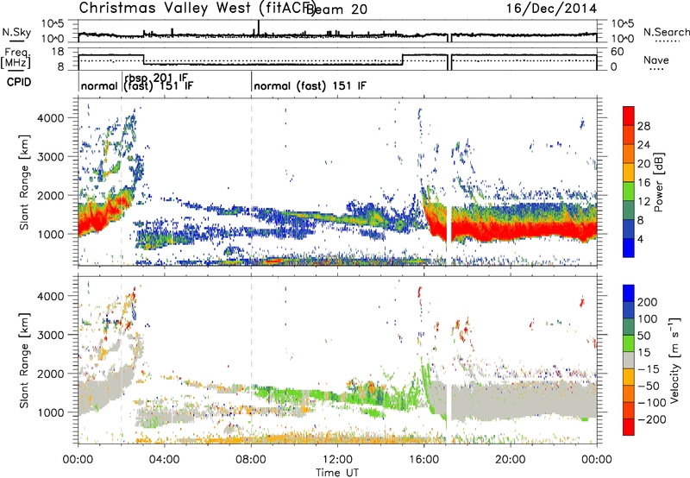Viewport: 690px width, 478px height.
Task: Click the '4000' tick in the Power panel
Action: point(51,118)
